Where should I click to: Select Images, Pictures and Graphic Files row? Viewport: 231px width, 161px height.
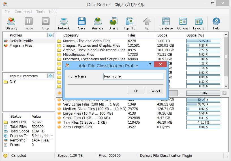tap(140, 45)
